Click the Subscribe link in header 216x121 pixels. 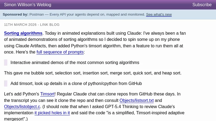tap(202, 5)
